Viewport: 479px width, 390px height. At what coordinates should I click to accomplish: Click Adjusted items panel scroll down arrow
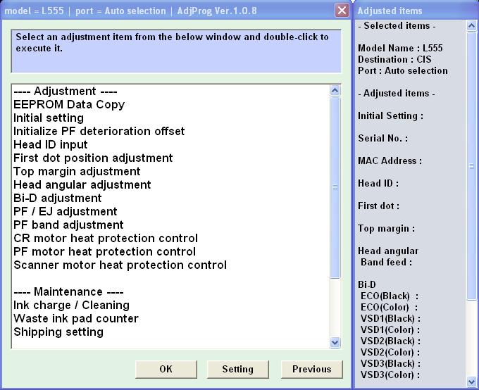pyautogui.click(x=471, y=382)
